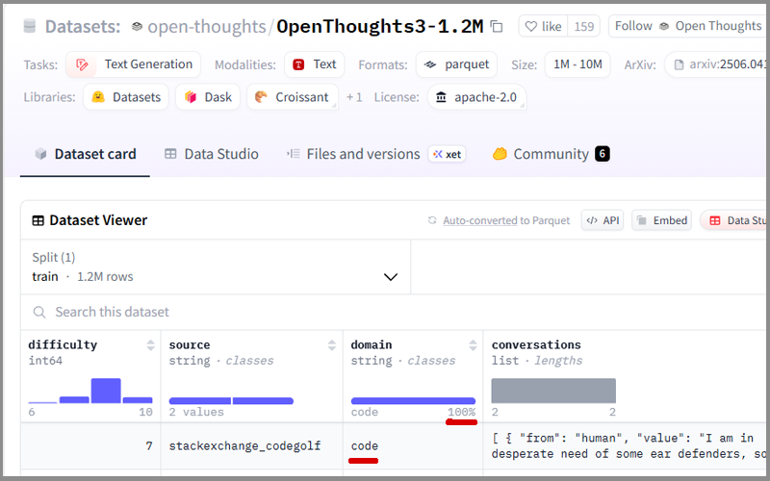Open the apache-2.0 license tag

(476, 97)
